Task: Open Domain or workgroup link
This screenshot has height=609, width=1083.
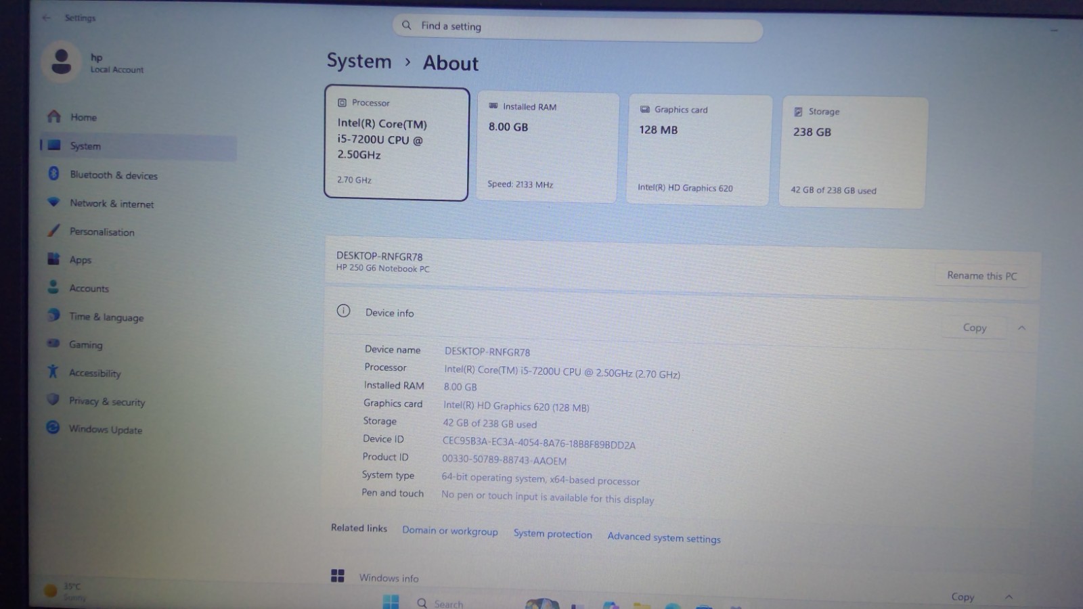Action: click(450, 531)
